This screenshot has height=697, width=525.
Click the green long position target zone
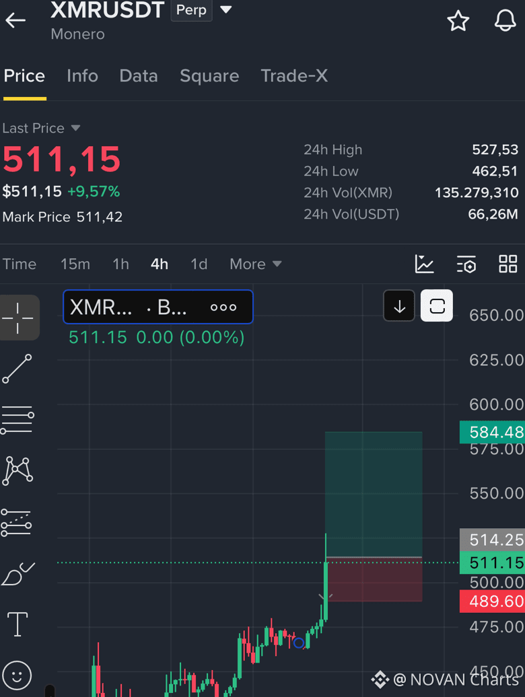coord(374,493)
